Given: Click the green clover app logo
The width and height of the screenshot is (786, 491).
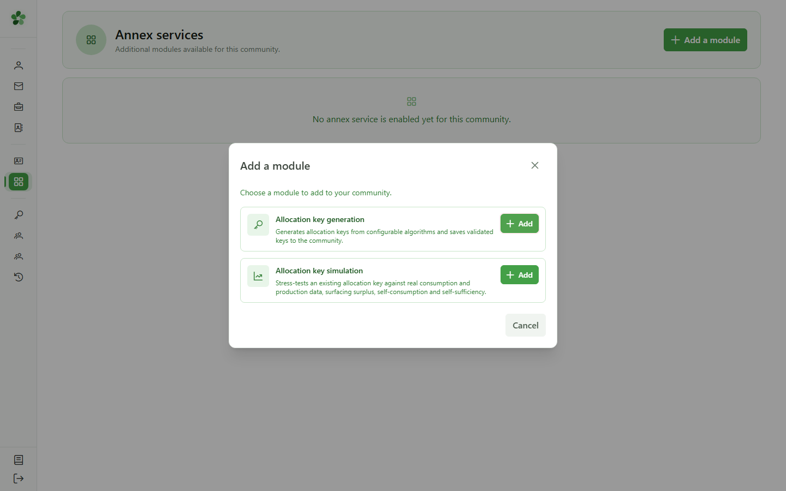Looking at the screenshot, I should (19, 18).
